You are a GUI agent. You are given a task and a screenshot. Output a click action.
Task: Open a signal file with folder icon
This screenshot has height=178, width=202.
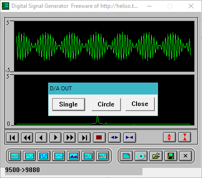(156, 156)
